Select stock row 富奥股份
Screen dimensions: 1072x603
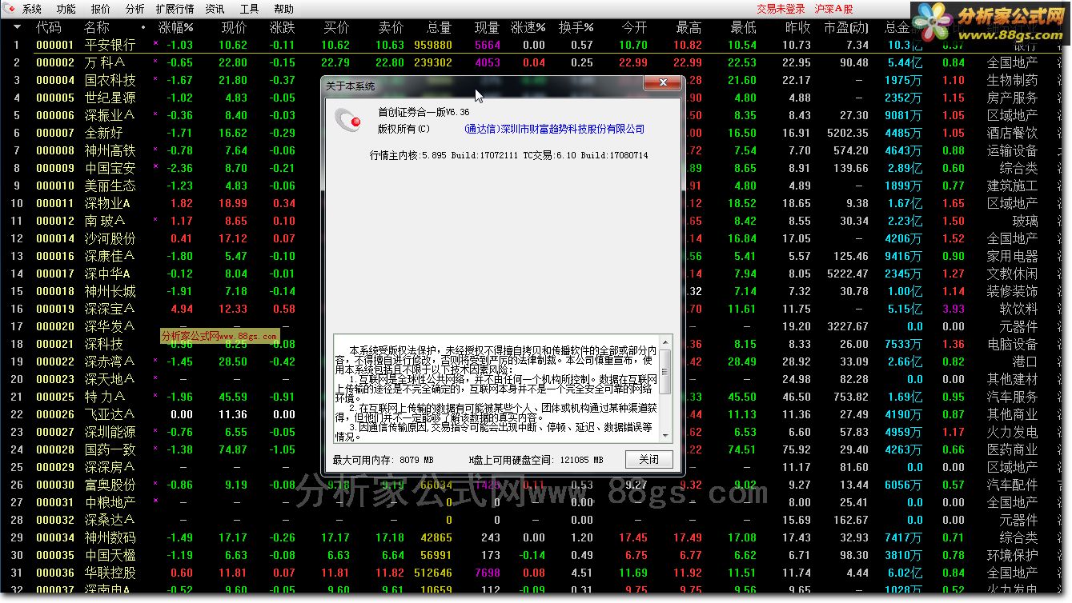tap(110, 485)
